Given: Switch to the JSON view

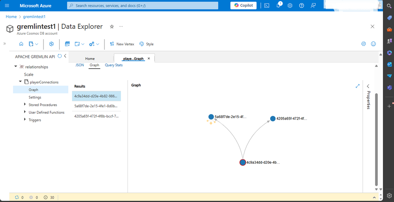Looking at the screenshot, I should tap(80, 65).
